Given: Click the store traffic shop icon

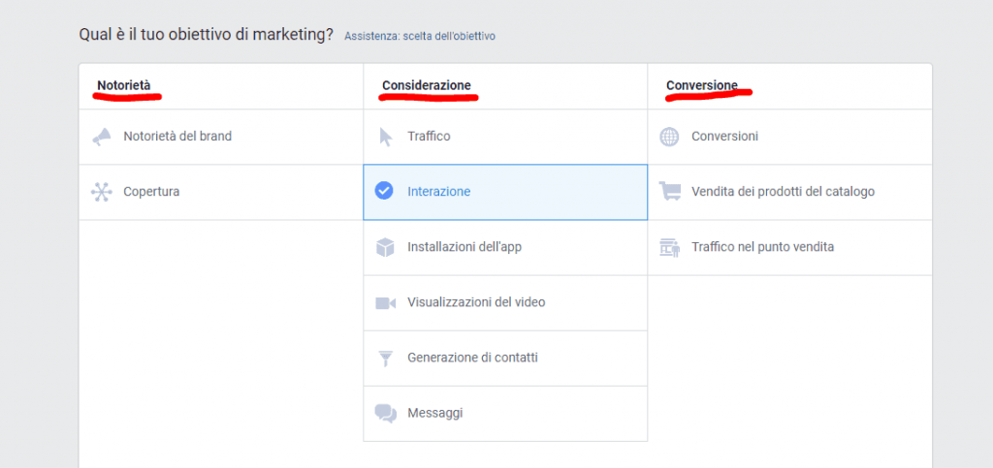Looking at the screenshot, I should [x=669, y=247].
